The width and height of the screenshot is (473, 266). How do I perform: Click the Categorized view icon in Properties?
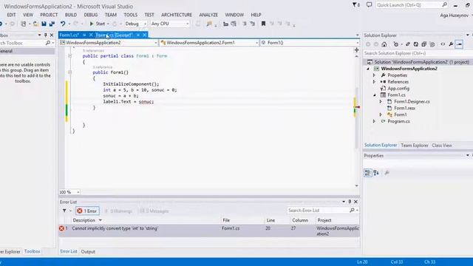point(368,173)
